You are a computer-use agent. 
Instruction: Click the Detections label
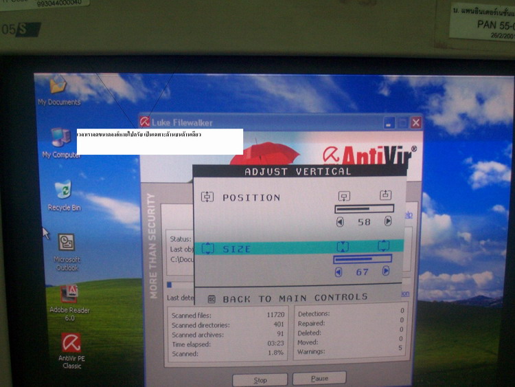314,314
